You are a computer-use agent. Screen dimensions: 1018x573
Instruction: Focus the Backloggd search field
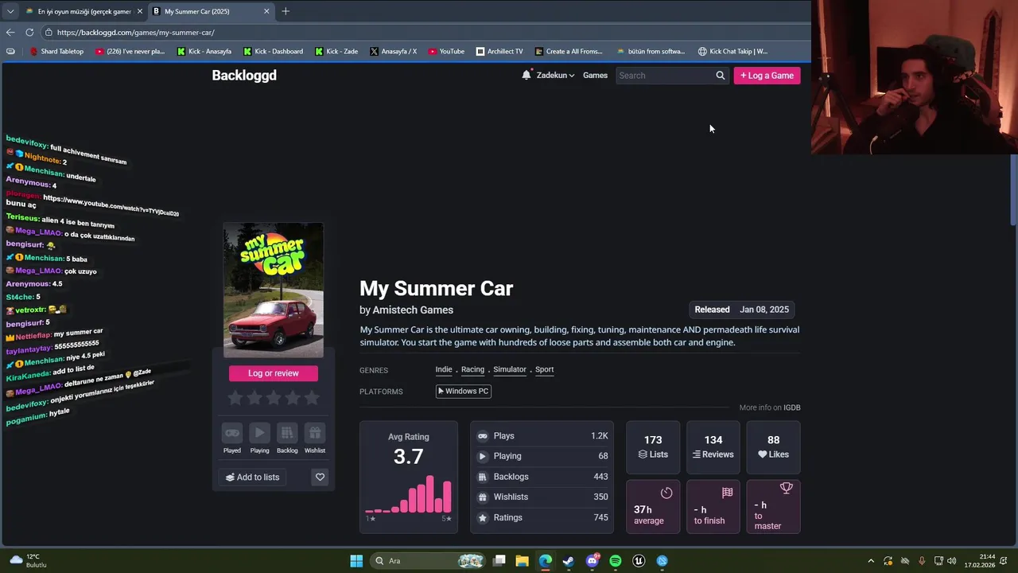pyautogui.click(x=665, y=76)
